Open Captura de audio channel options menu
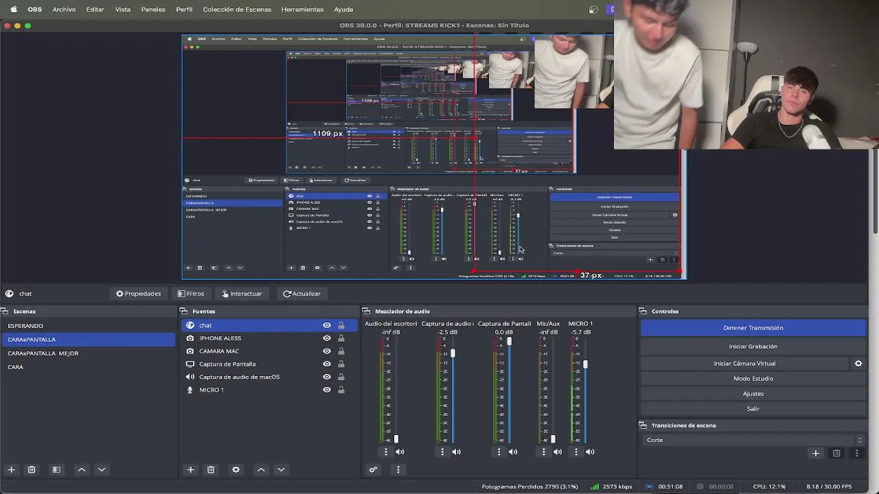 pyautogui.click(x=442, y=451)
